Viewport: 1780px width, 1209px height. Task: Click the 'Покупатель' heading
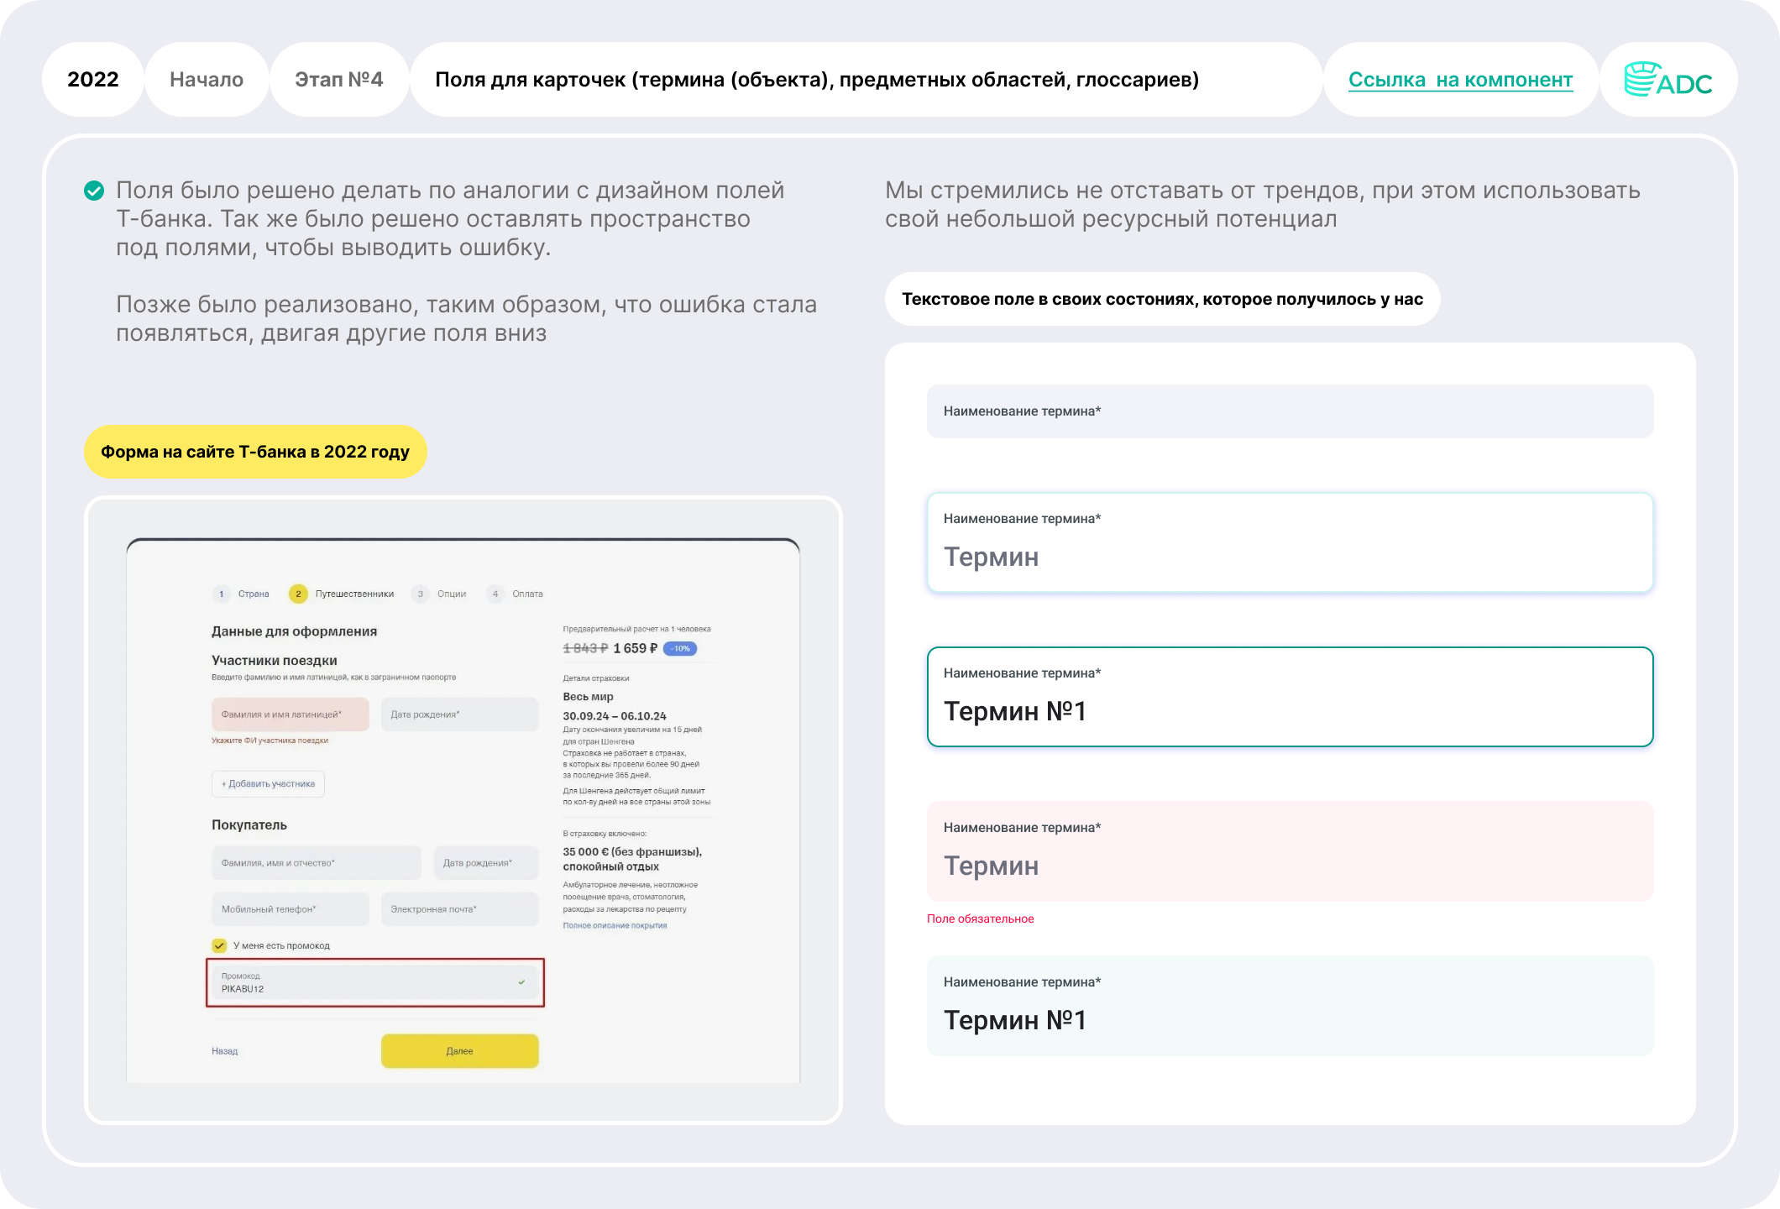249,825
